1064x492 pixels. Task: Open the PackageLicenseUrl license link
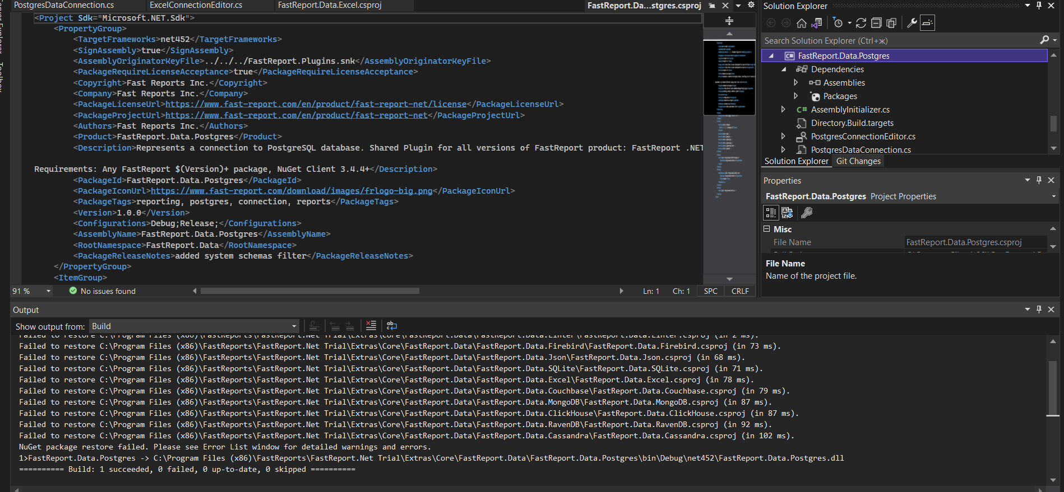[x=316, y=104]
